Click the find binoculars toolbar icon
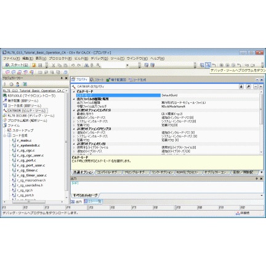This screenshot has height=266, width=266. pos(86,65)
